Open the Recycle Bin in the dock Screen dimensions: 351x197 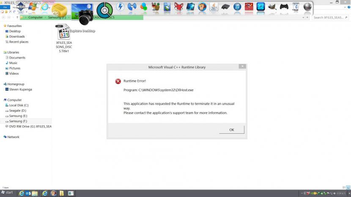(296, 7)
